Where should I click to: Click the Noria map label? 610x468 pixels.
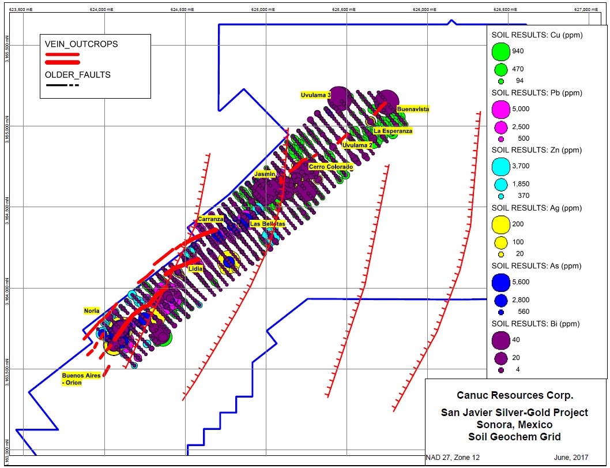point(92,310)
